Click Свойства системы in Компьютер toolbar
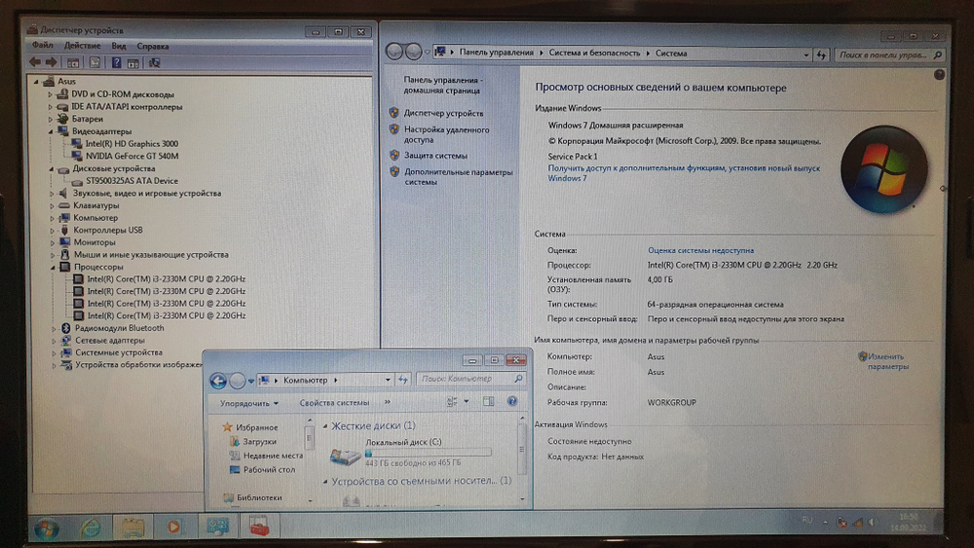974x548 pixels. (334, 403)
